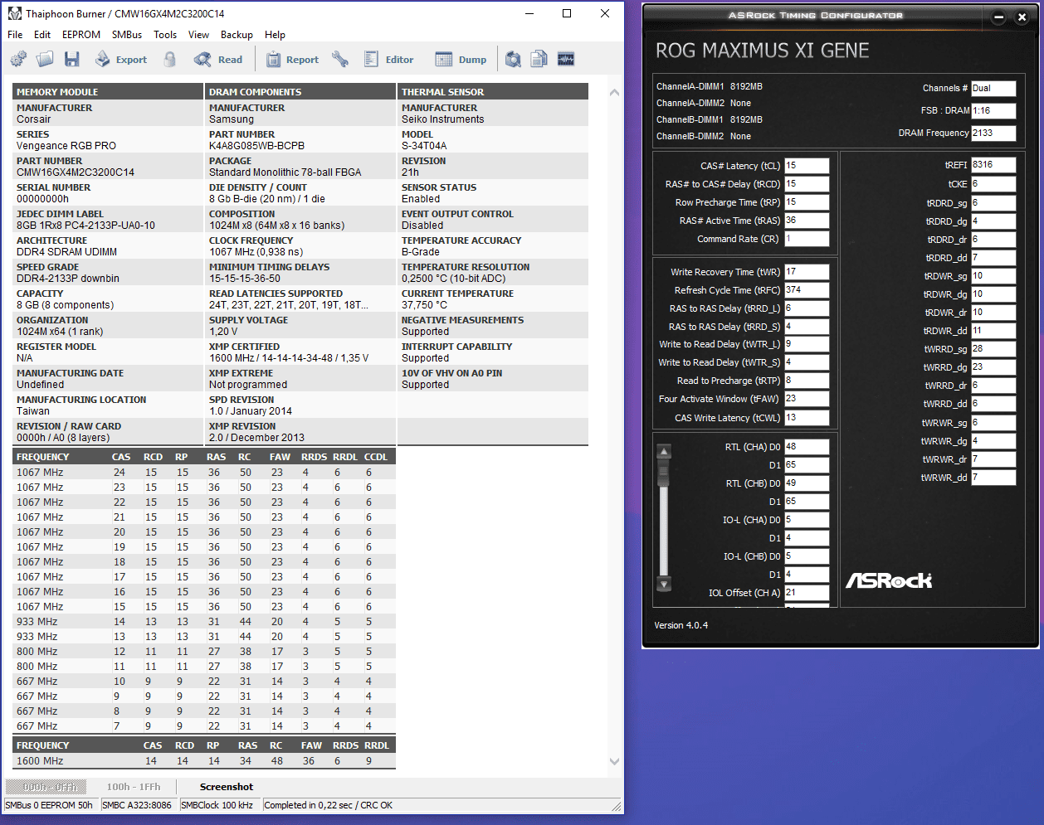Minimize the ASRock Timing Configurator window
Viewport: 1044px width, 825px height.
pos(999,17)
